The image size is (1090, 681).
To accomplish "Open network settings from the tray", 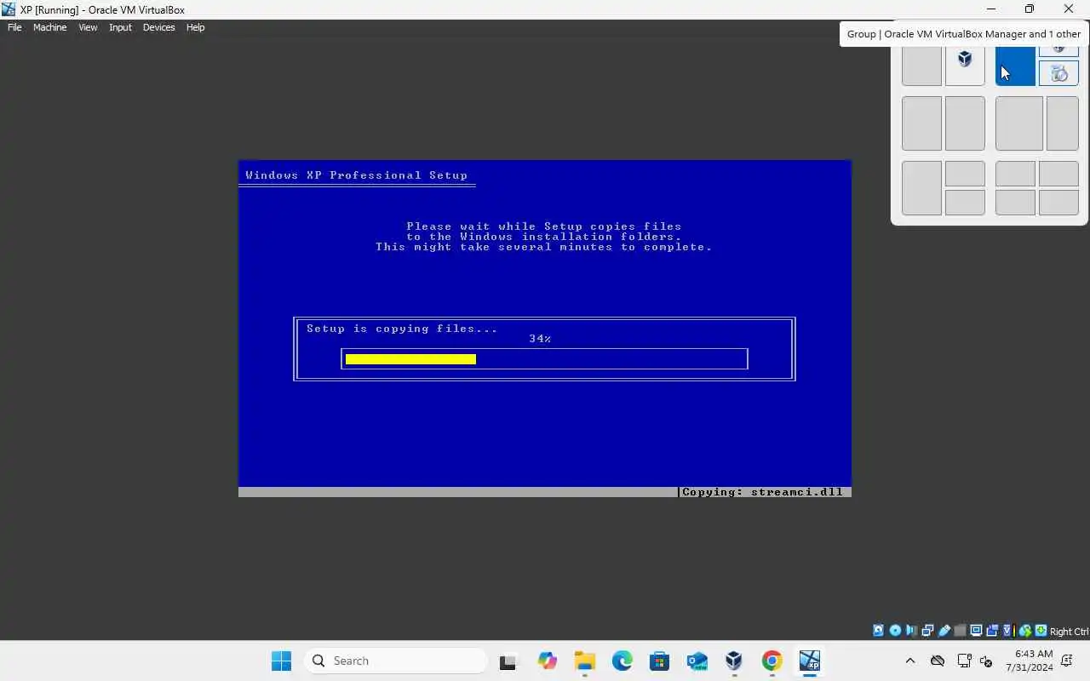I will pos(964,661).
